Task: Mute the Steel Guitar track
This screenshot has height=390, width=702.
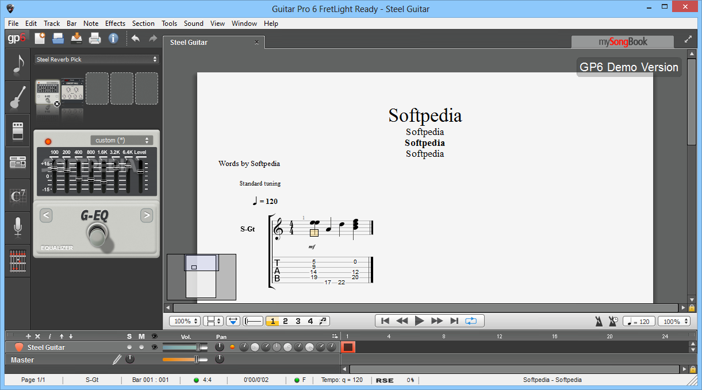Action: click(141, 347)
